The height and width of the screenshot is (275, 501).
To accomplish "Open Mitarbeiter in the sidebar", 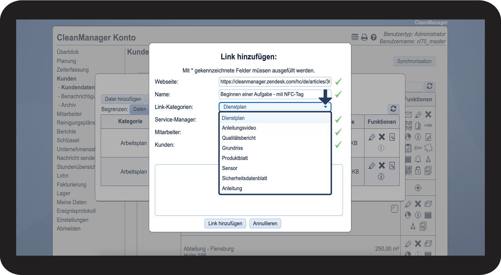I will click(69, 114).
